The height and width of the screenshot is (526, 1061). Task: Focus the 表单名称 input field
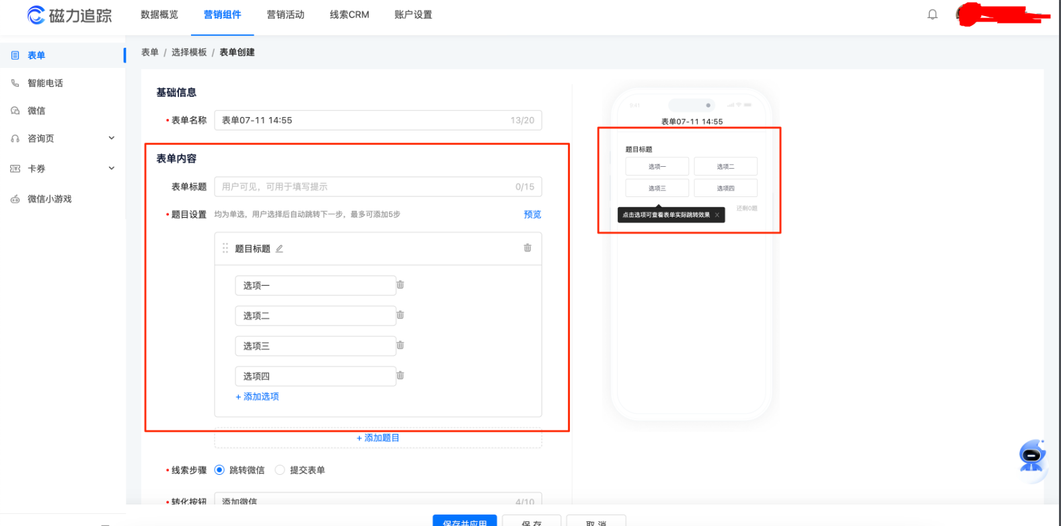click(378, 120)
